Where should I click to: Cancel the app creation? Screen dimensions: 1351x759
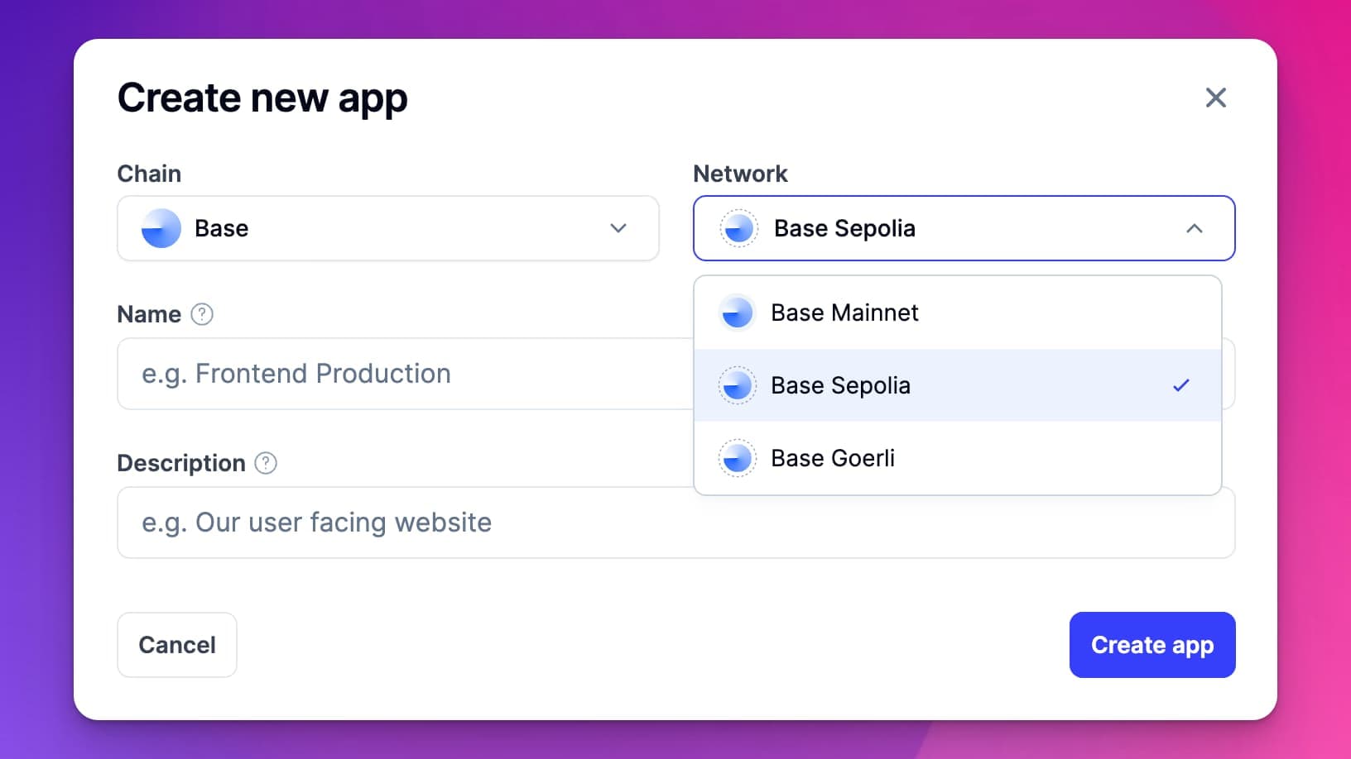click(x=176, y=645)
